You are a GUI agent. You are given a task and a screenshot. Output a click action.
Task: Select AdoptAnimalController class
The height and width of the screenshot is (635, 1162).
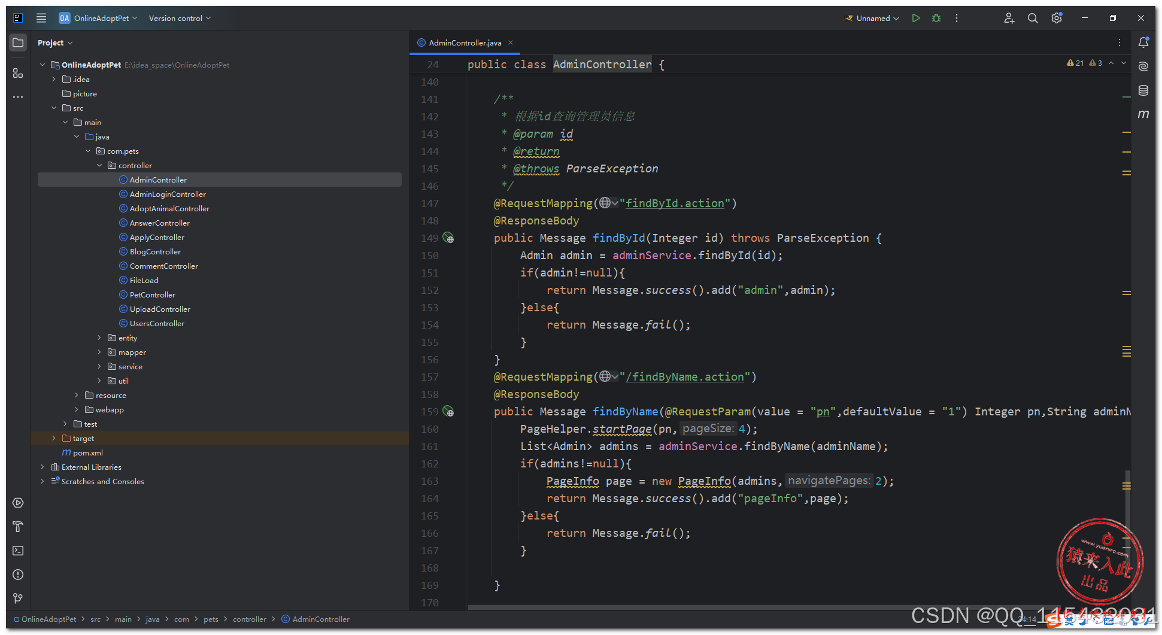coord(169,208)
